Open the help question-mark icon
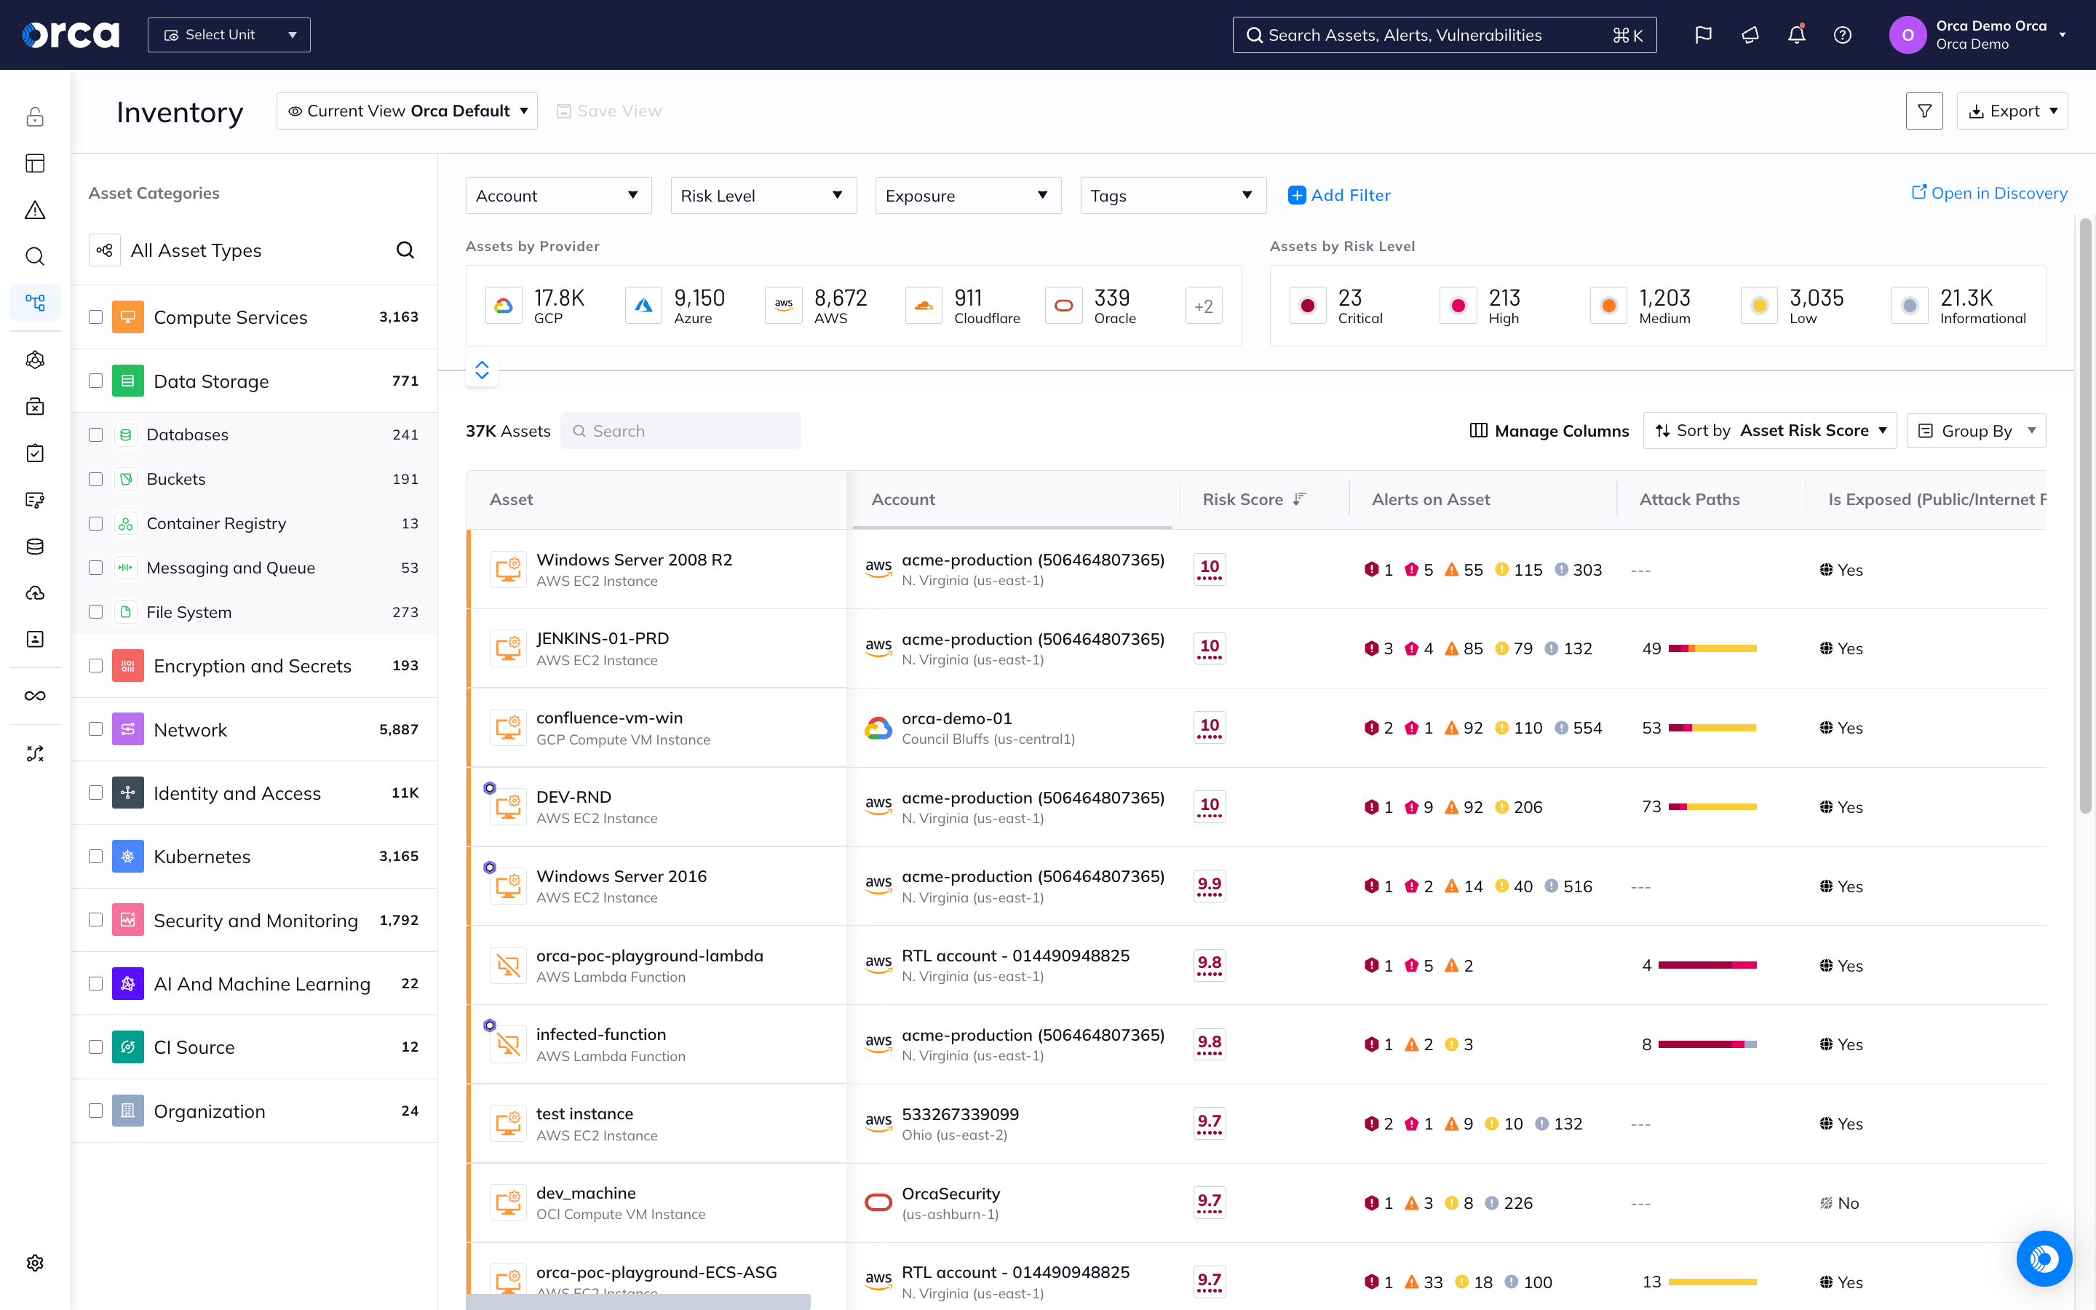The image size is (2096, 1310). tap(1842, 35)
